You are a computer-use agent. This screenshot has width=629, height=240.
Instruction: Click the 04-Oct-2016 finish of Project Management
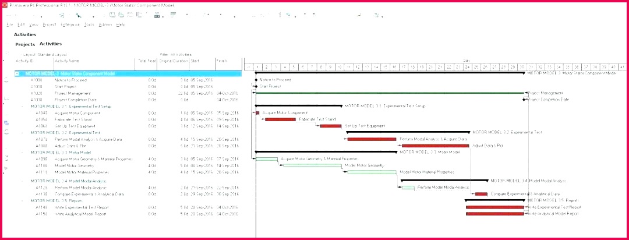point(228,93)
